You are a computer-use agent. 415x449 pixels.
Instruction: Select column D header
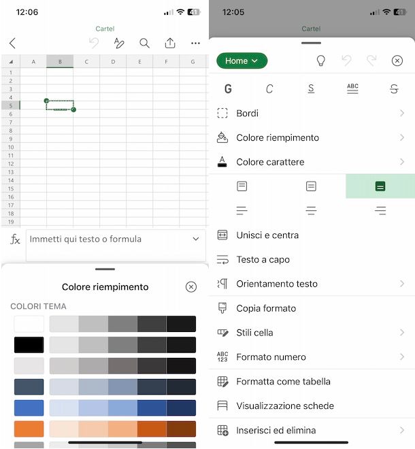[113, 61]
